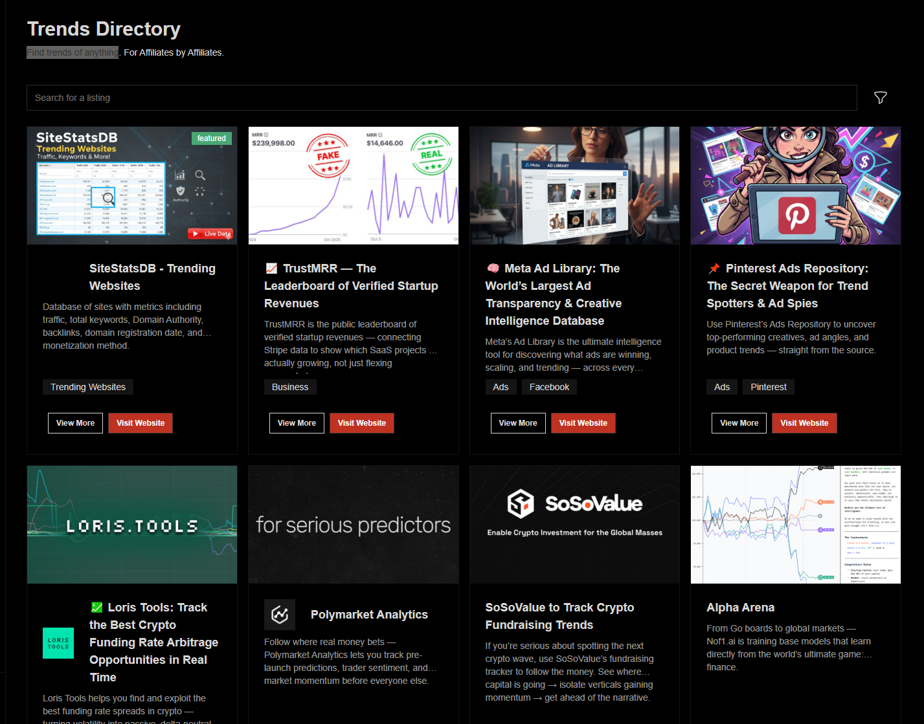The image size is (924, 724).
Task: Click the Polymarket Analytics logo icon
Action: (280, 615)
